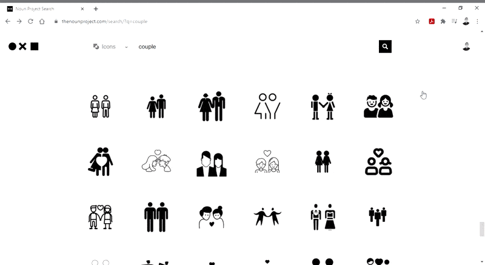Select the kissing couple with heart icon
Screen dimensions: 485x265
pos(101,162)
